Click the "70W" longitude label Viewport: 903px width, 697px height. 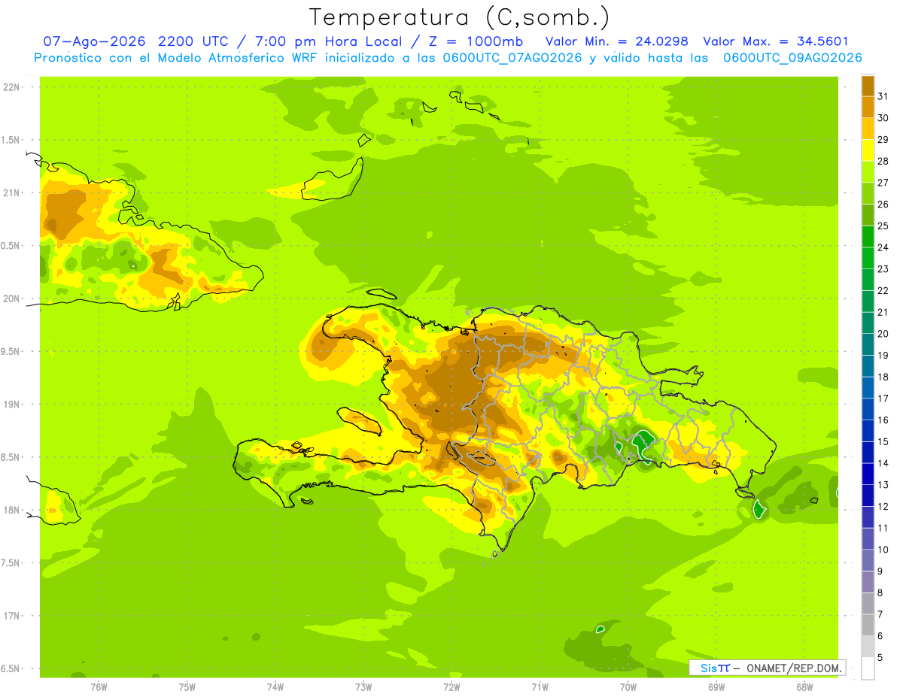click(628, 687)
